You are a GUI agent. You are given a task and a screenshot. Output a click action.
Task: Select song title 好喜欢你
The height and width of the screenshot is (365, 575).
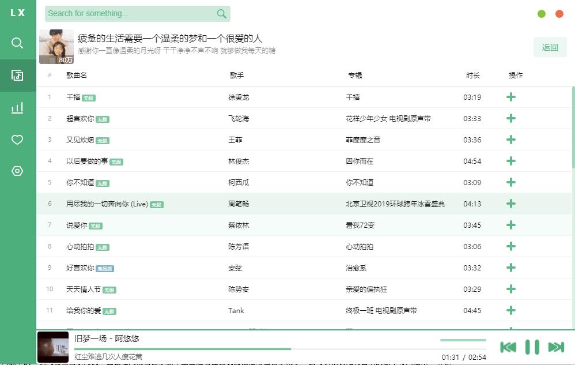[x=80, y=268]
